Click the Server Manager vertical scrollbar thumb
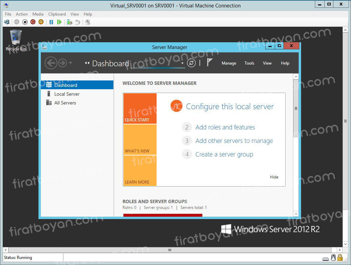Viewport: 351px width, 265px height. coord(296,108)
